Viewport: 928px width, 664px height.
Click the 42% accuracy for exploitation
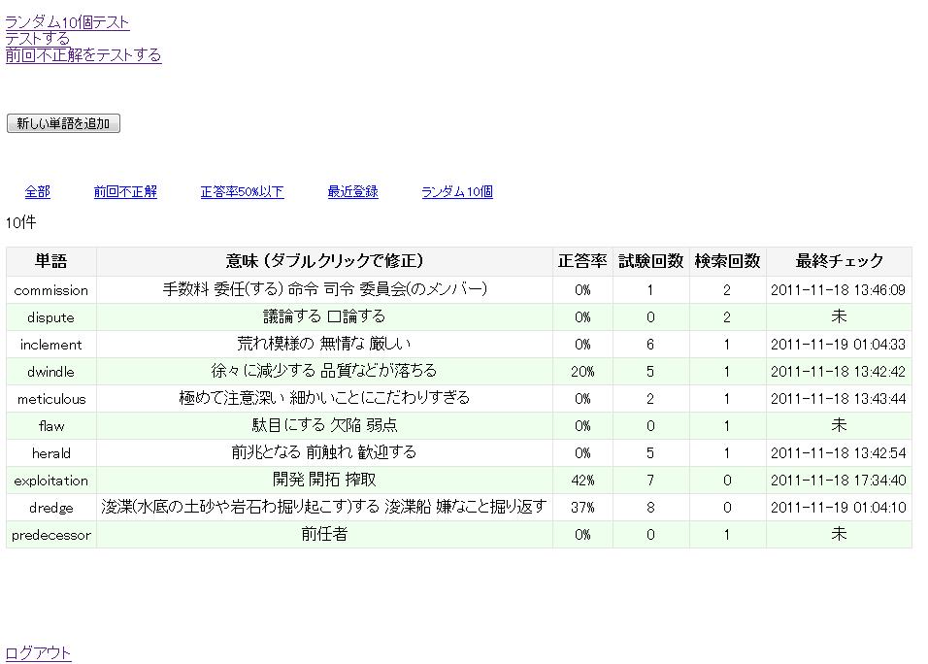582,481
